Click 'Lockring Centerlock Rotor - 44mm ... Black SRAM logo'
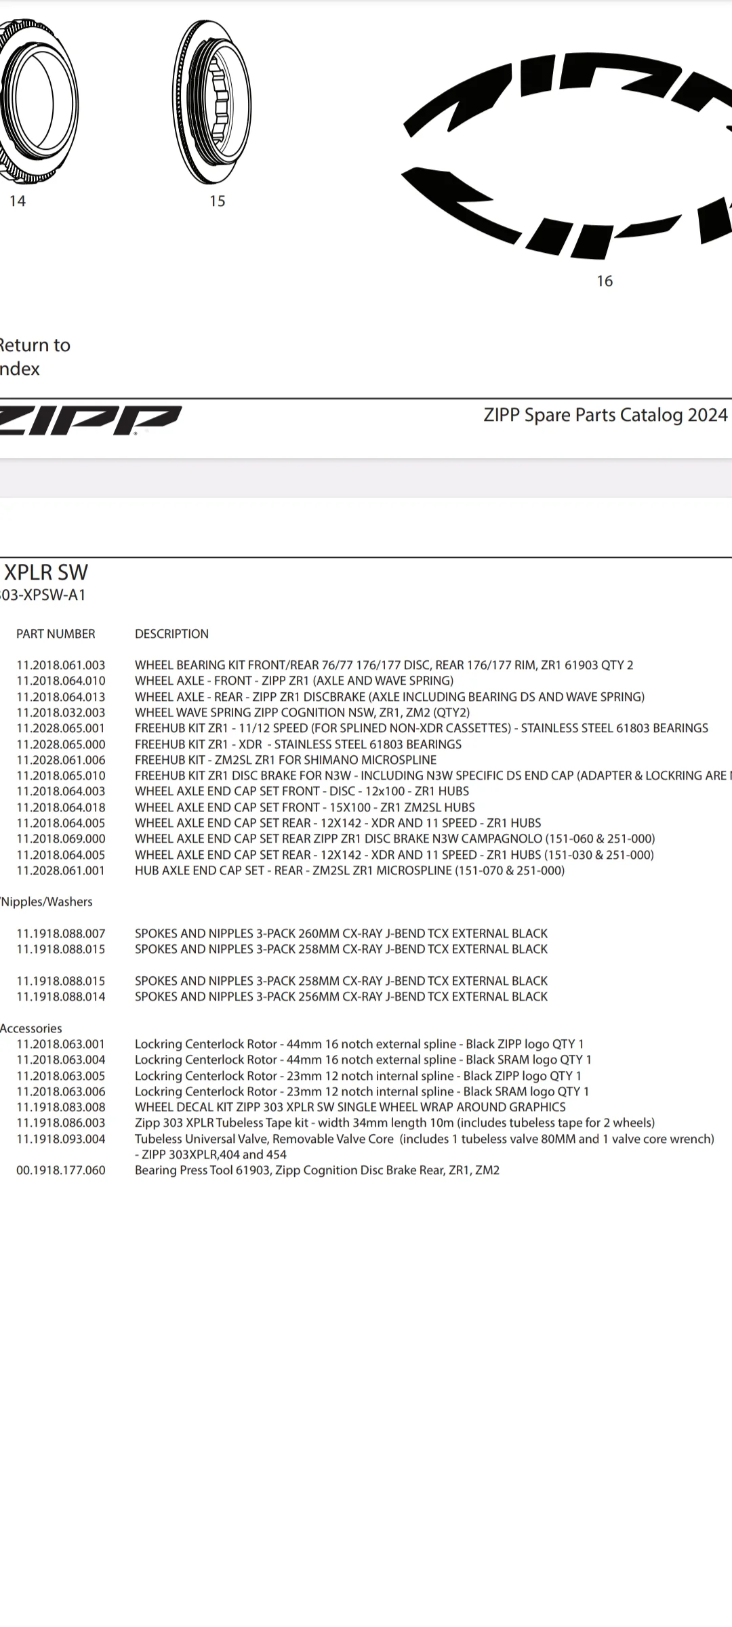Image resolution: width=732 pixels, height=1627 pixels. [x=363, y=1060]
